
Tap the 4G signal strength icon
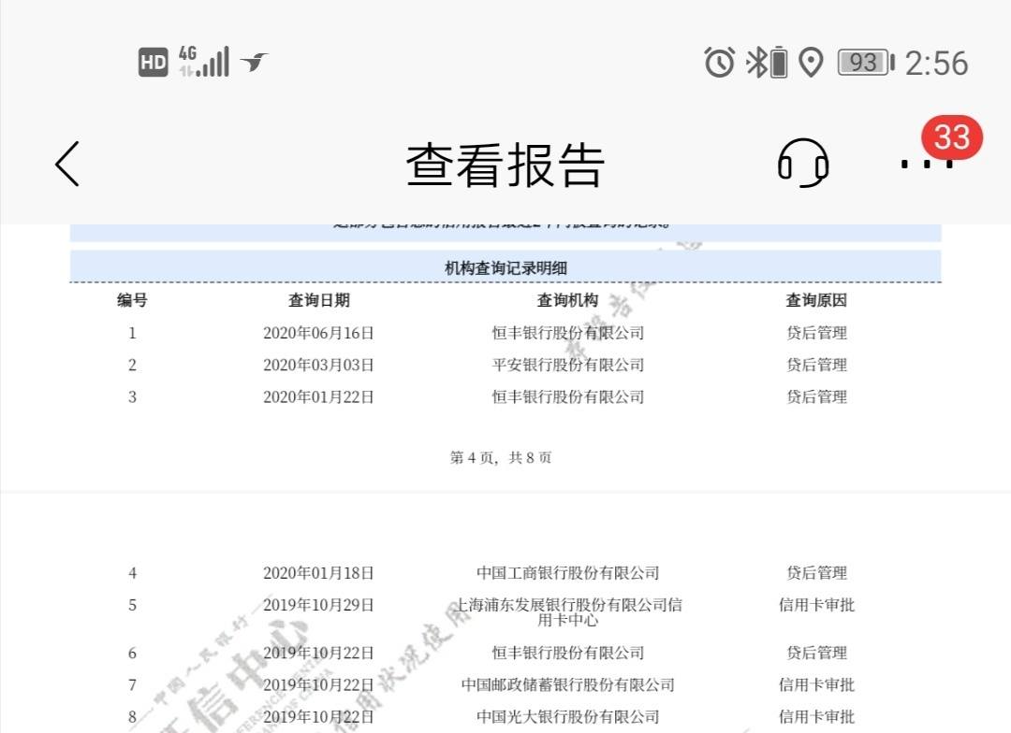point(204,61)
